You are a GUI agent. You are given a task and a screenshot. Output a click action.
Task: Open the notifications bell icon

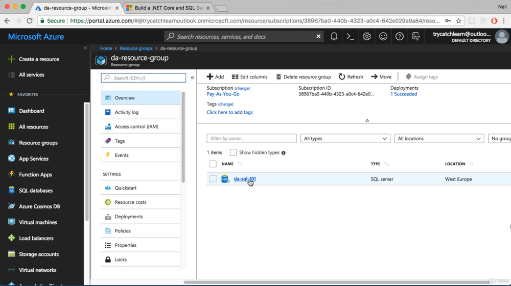click(334, 37)
